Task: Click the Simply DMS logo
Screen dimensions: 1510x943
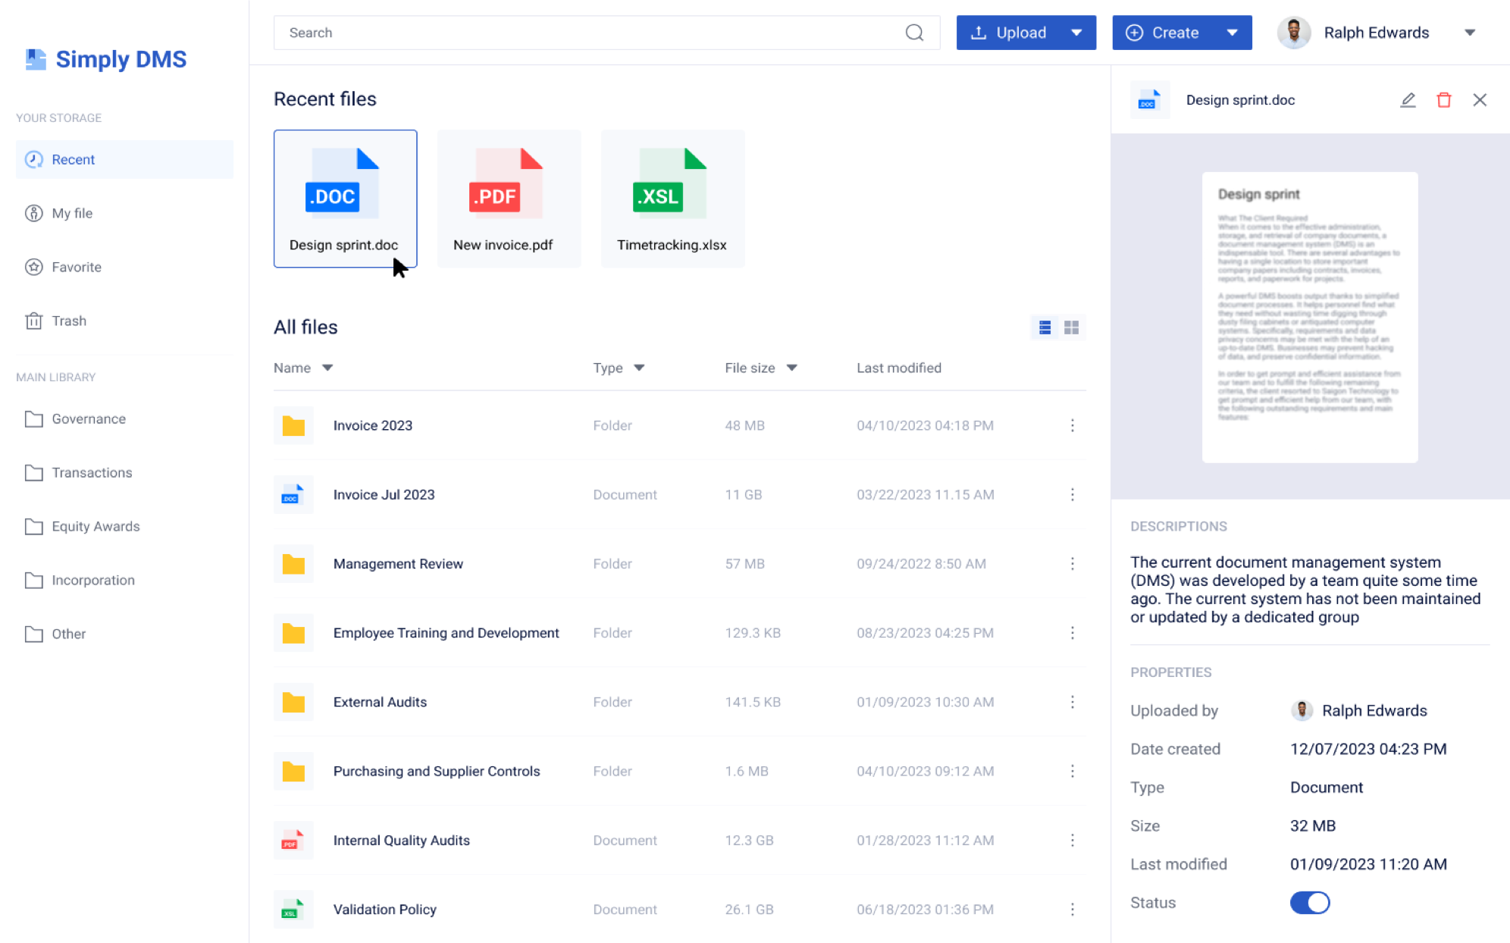Action: (x=106, y=59)
